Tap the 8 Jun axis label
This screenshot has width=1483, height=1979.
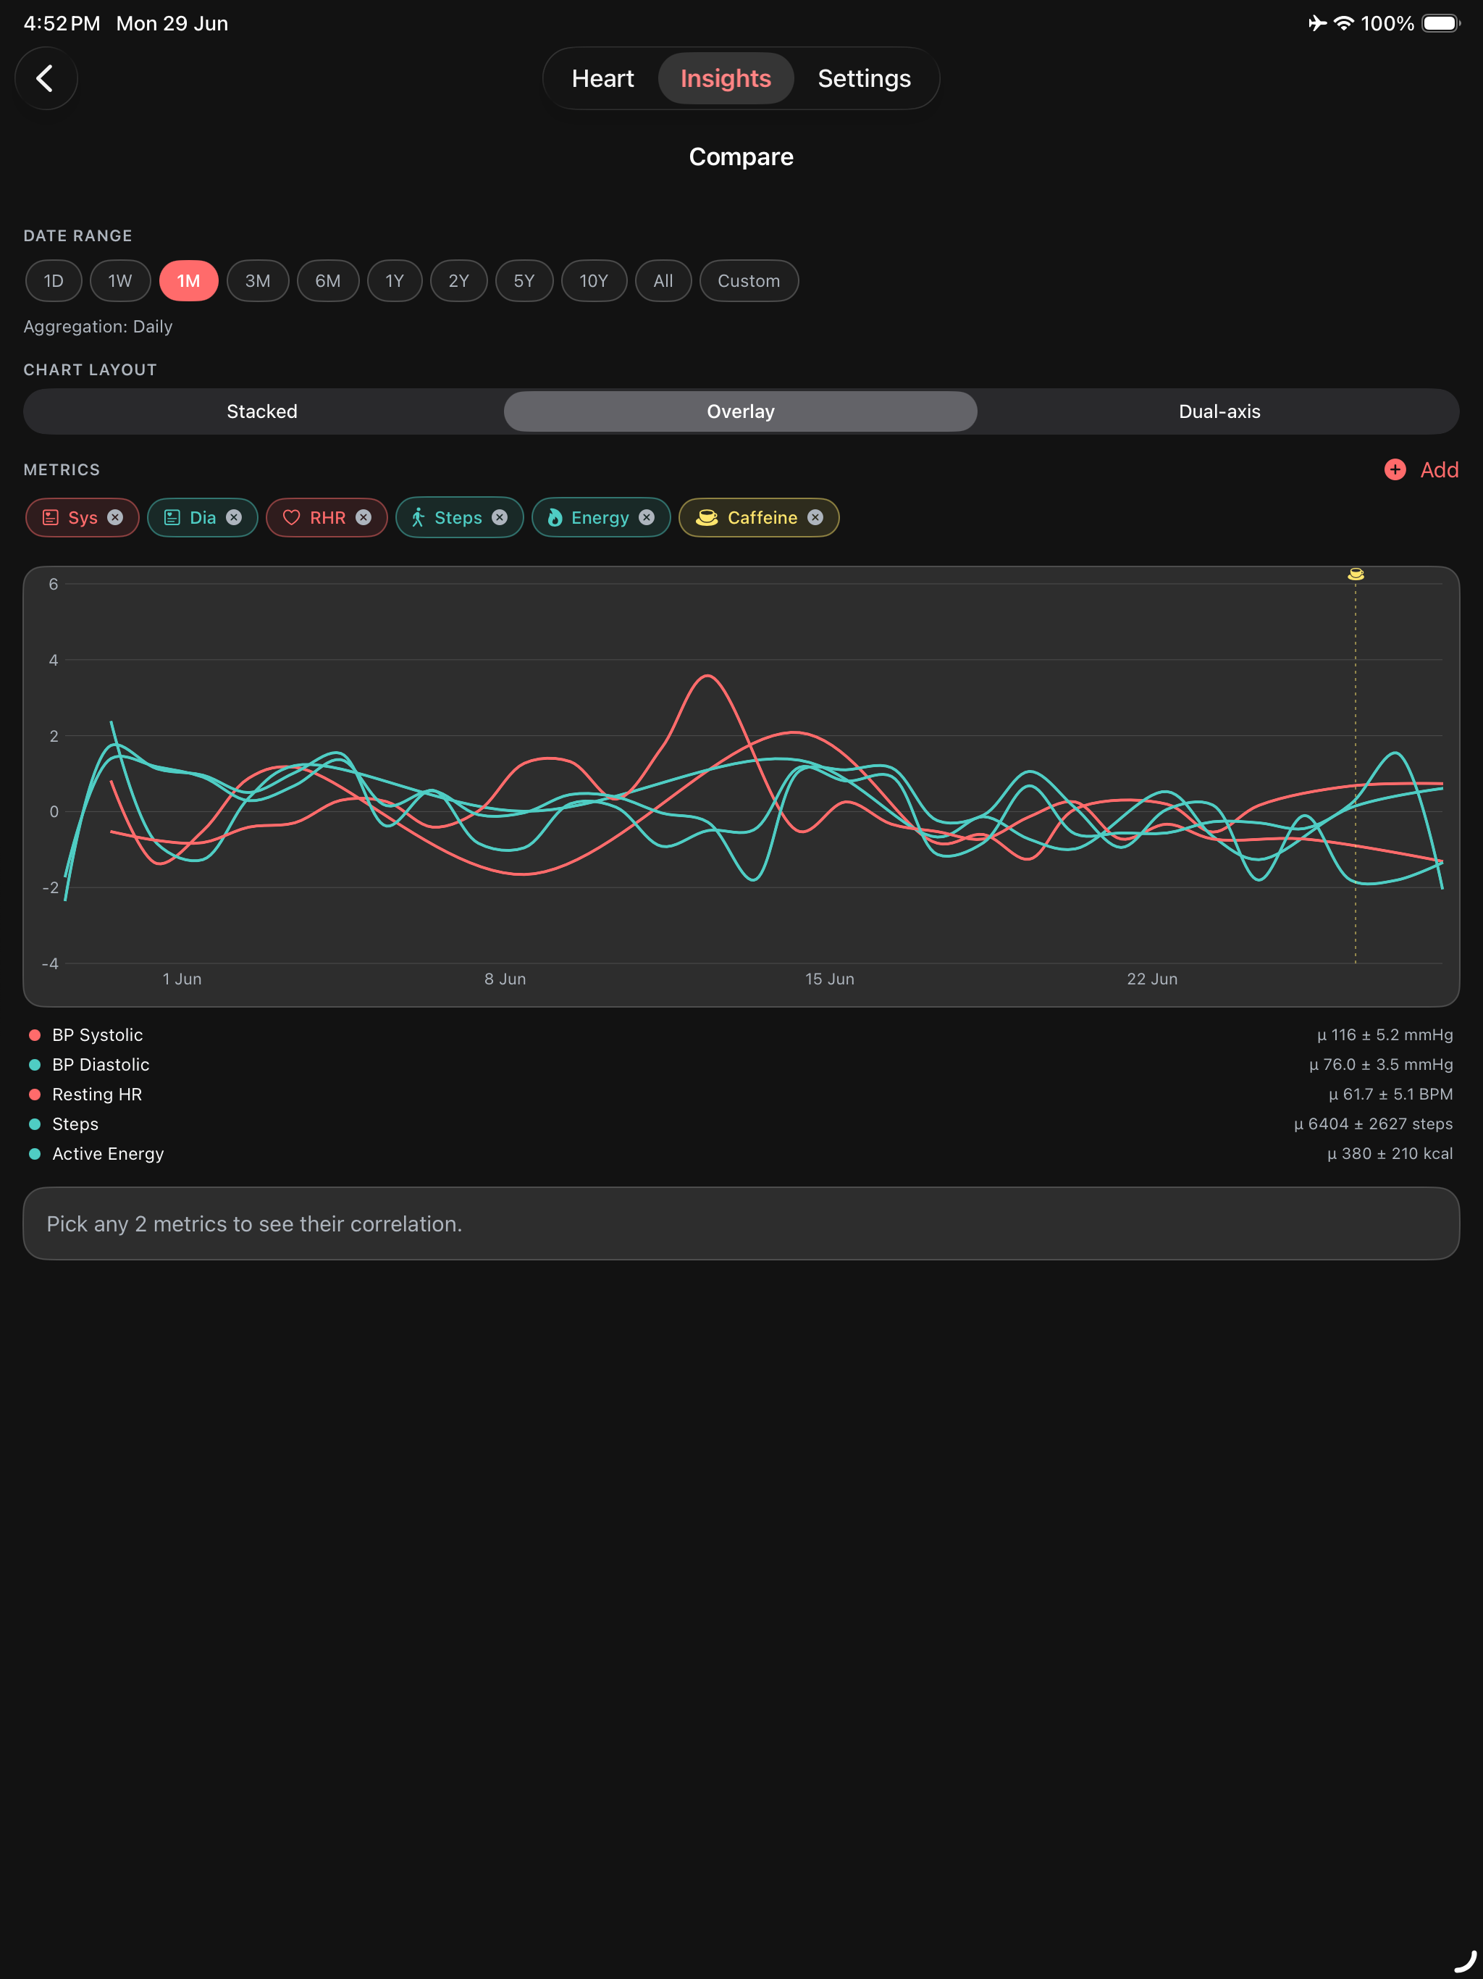click(x=505, y=979)
